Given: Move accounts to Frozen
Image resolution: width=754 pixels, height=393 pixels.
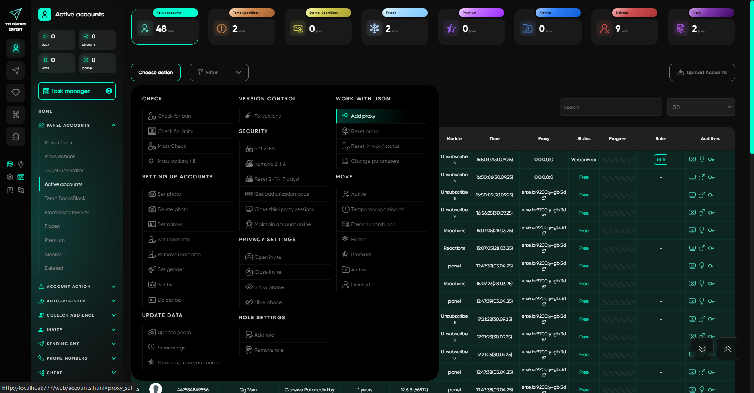Looking at the screenshot, I should [x=381, y=240].
